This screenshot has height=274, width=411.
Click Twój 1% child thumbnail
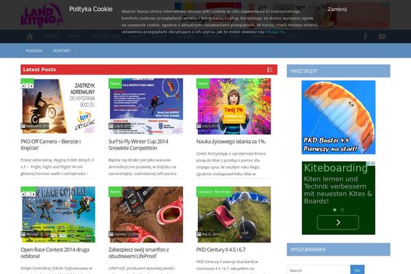tap(234, 106)
